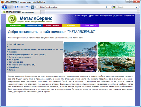Open the address bar history dropdown
This screenshot has height=107, width=141.
tap(110, 7)
